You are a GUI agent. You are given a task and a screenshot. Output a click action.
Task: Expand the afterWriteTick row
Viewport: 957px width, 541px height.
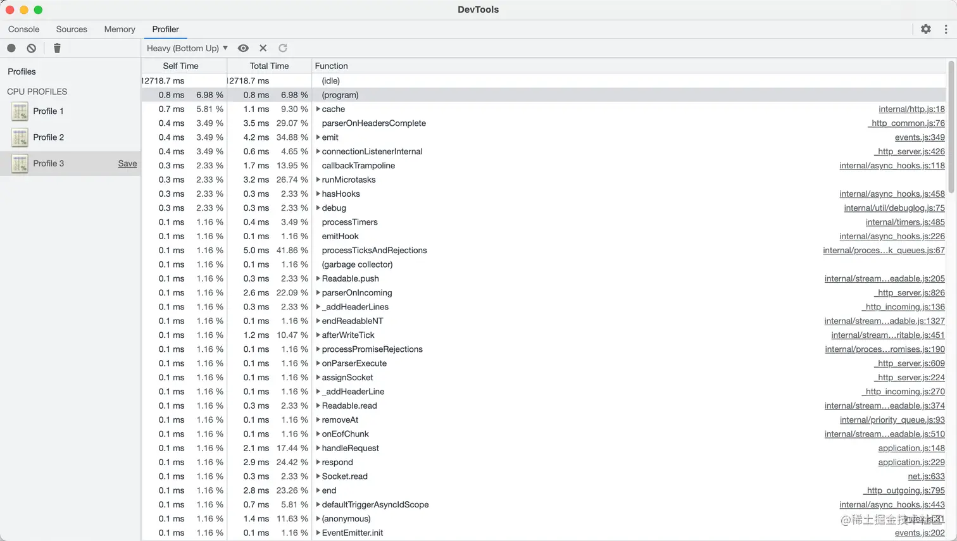pos(318,335)
